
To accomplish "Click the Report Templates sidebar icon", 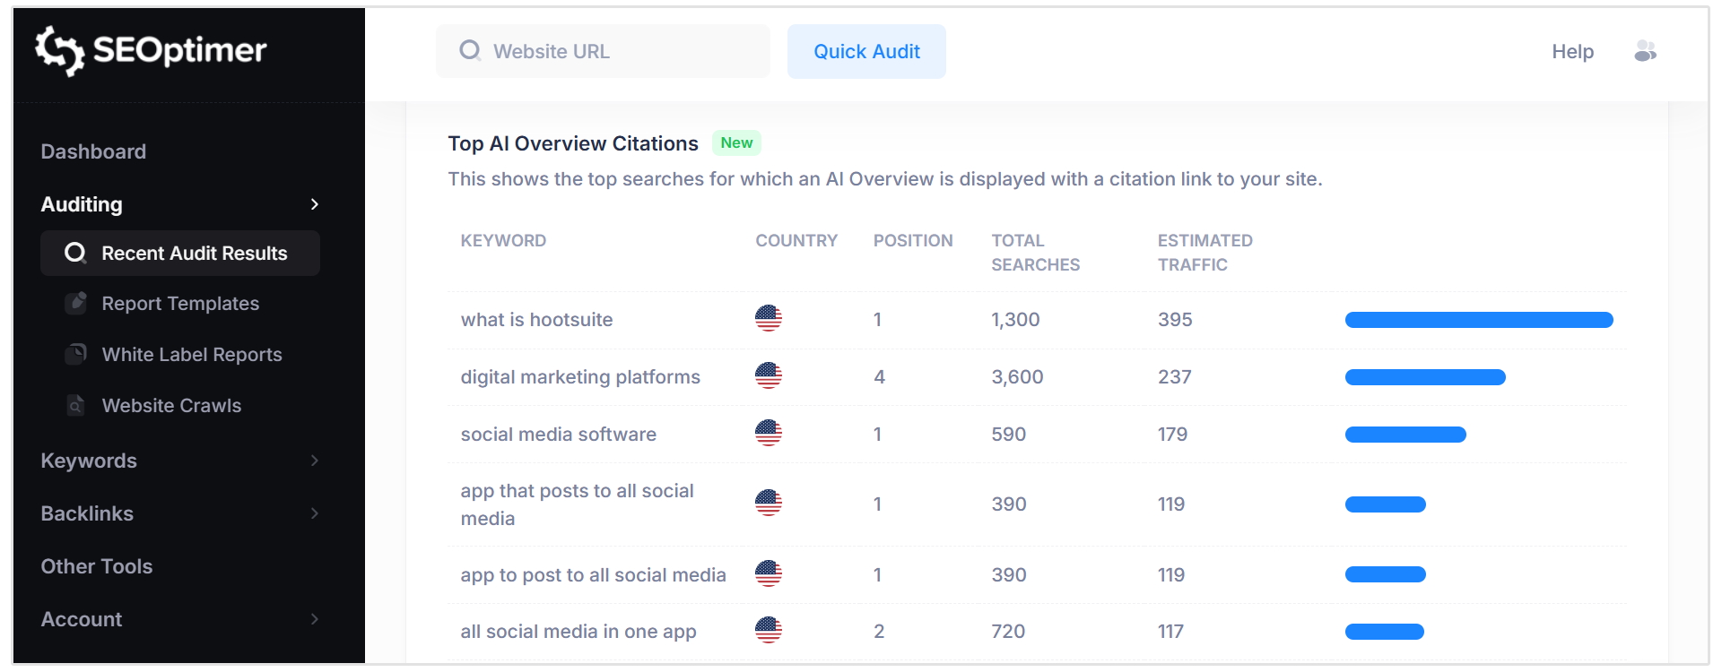I will [x=77, y=303].
